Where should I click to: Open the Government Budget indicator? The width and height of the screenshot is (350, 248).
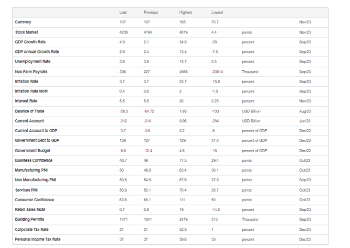pyautogui.click(x=32, y=151)
